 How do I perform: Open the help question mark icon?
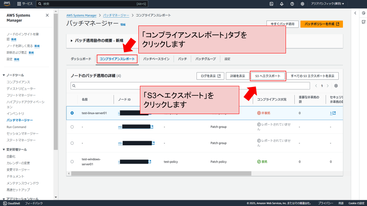[292, 4]
